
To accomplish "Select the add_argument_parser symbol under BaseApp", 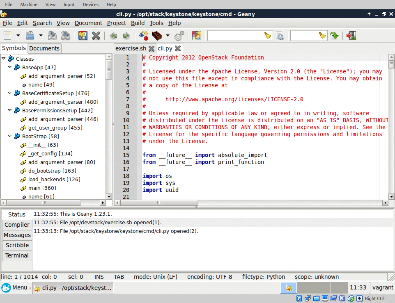I will pyautogui.click(x=60, y=76).
